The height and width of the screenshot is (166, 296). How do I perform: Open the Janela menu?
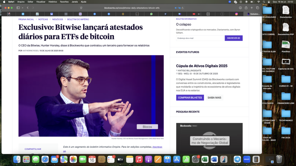[x=75, y=2]
